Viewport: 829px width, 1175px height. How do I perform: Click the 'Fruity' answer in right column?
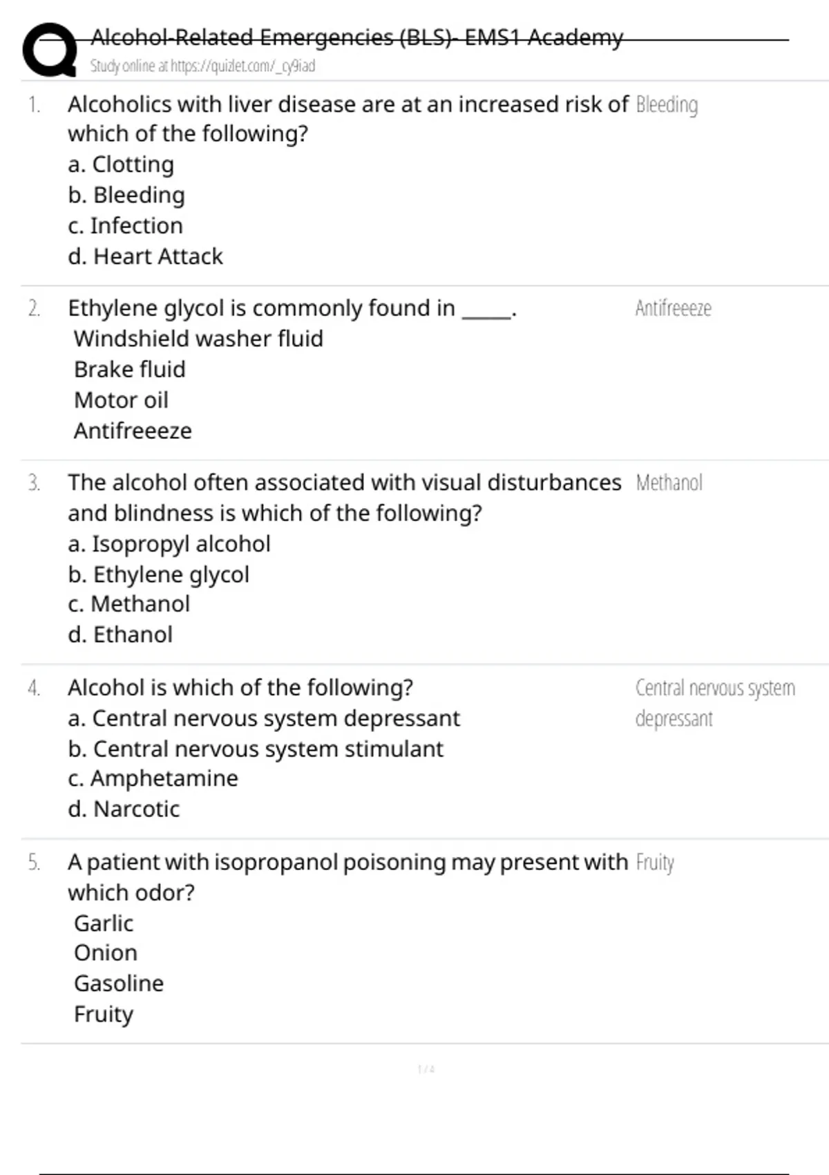pos(654,863)
